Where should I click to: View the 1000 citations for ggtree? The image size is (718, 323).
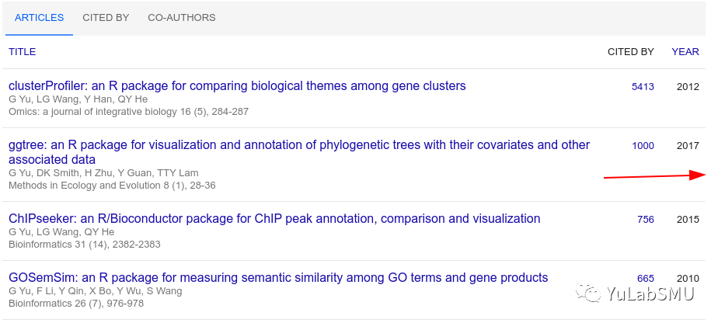(643, 146)
